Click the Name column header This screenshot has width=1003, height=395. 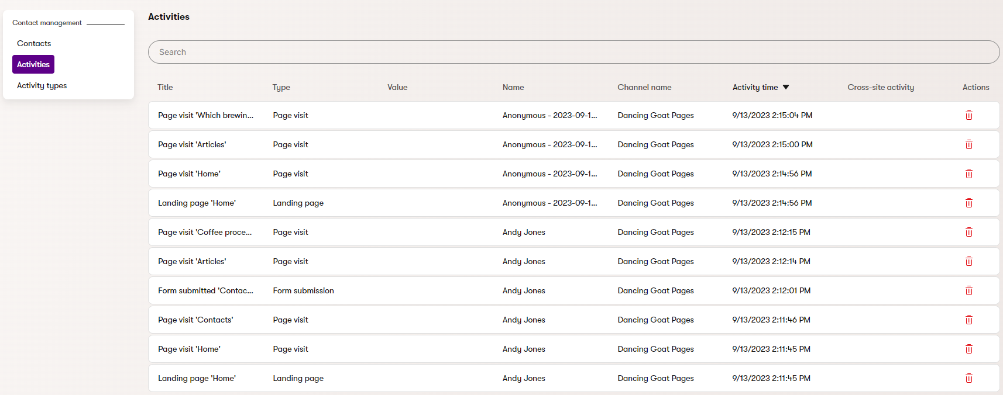[x=513, y=87]
